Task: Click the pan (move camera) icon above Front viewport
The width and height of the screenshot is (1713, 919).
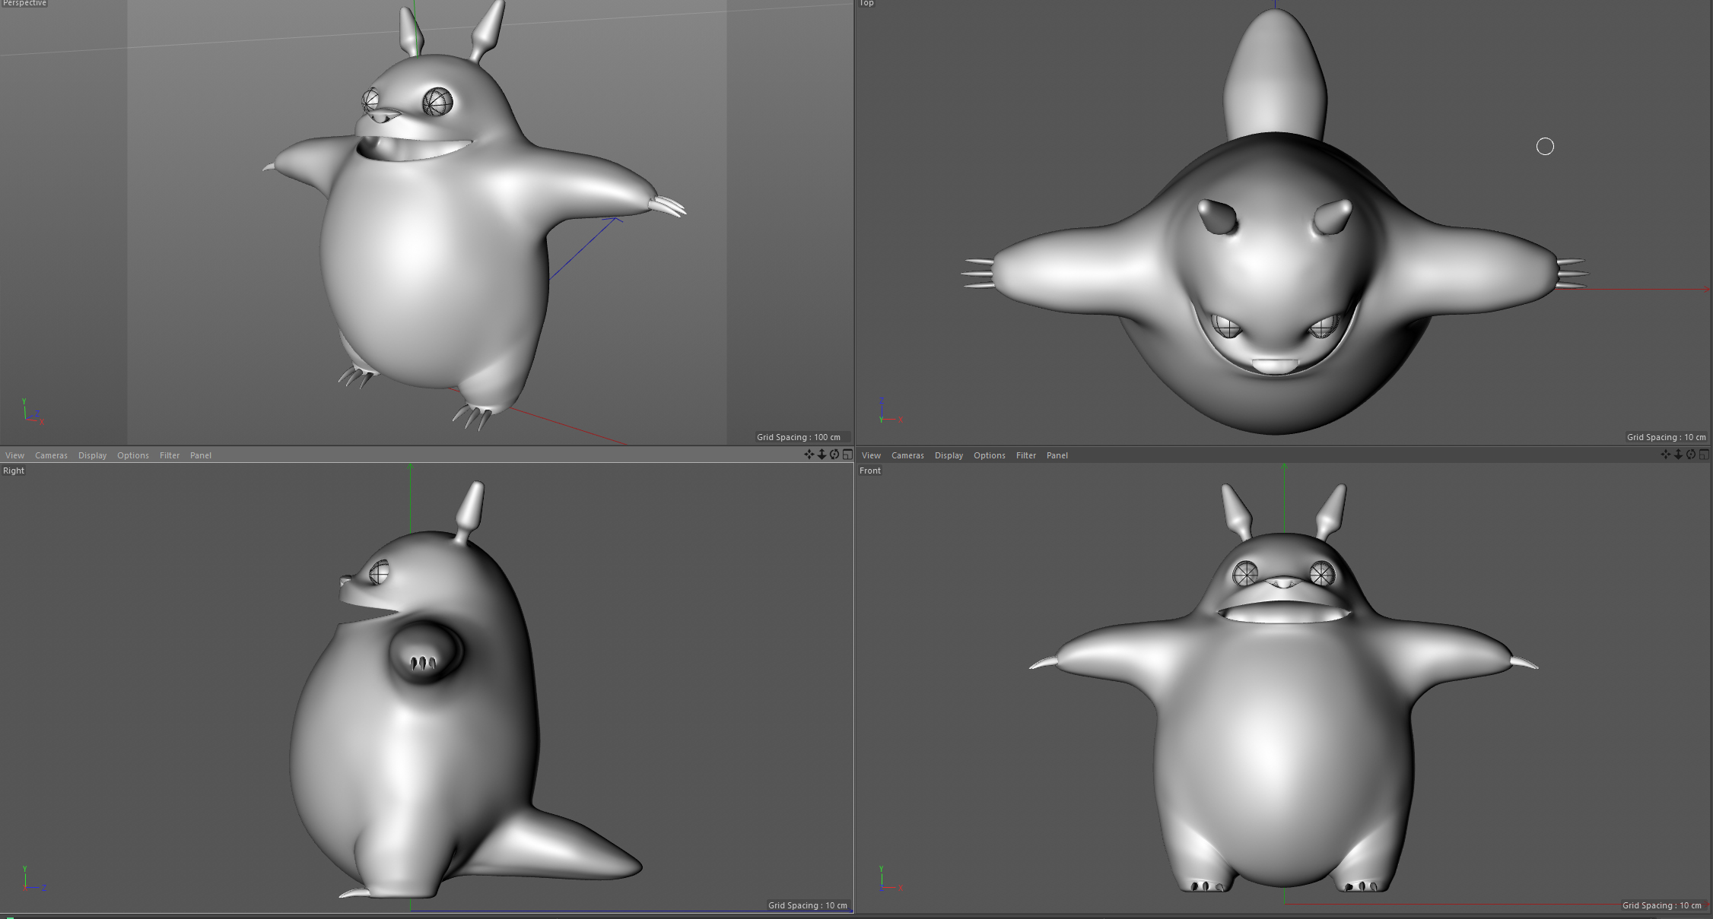Action: 1665,455
